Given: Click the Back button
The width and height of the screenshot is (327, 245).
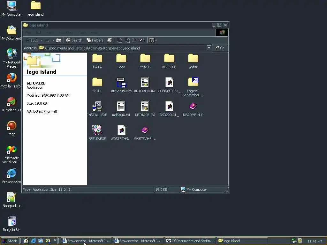Looking at the screenshot, I should tap(32, 41).
